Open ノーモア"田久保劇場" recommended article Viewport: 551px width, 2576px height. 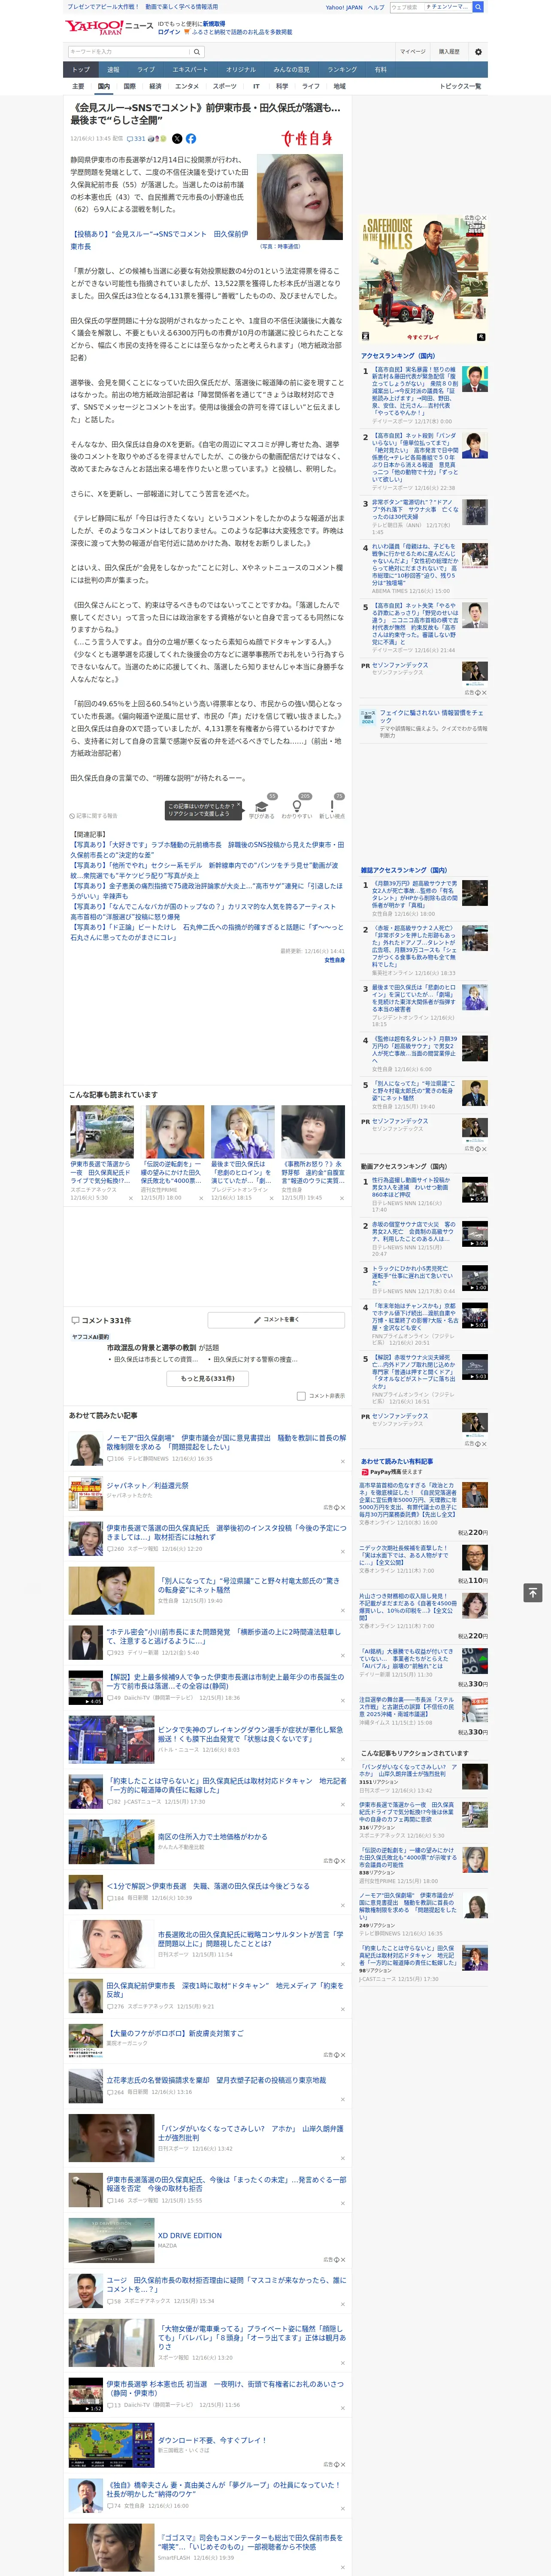pos(226,1442)
